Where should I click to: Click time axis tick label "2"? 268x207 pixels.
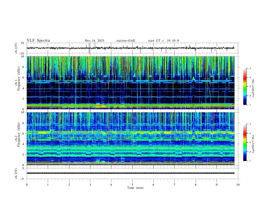69,185
